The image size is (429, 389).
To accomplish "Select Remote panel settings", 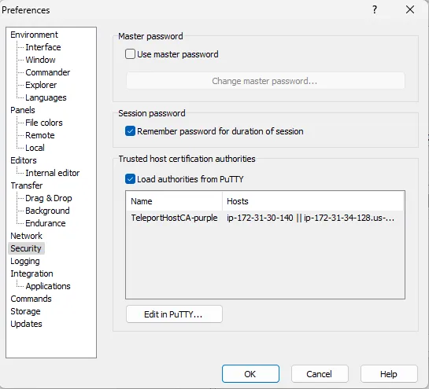I will coord(40,135).
